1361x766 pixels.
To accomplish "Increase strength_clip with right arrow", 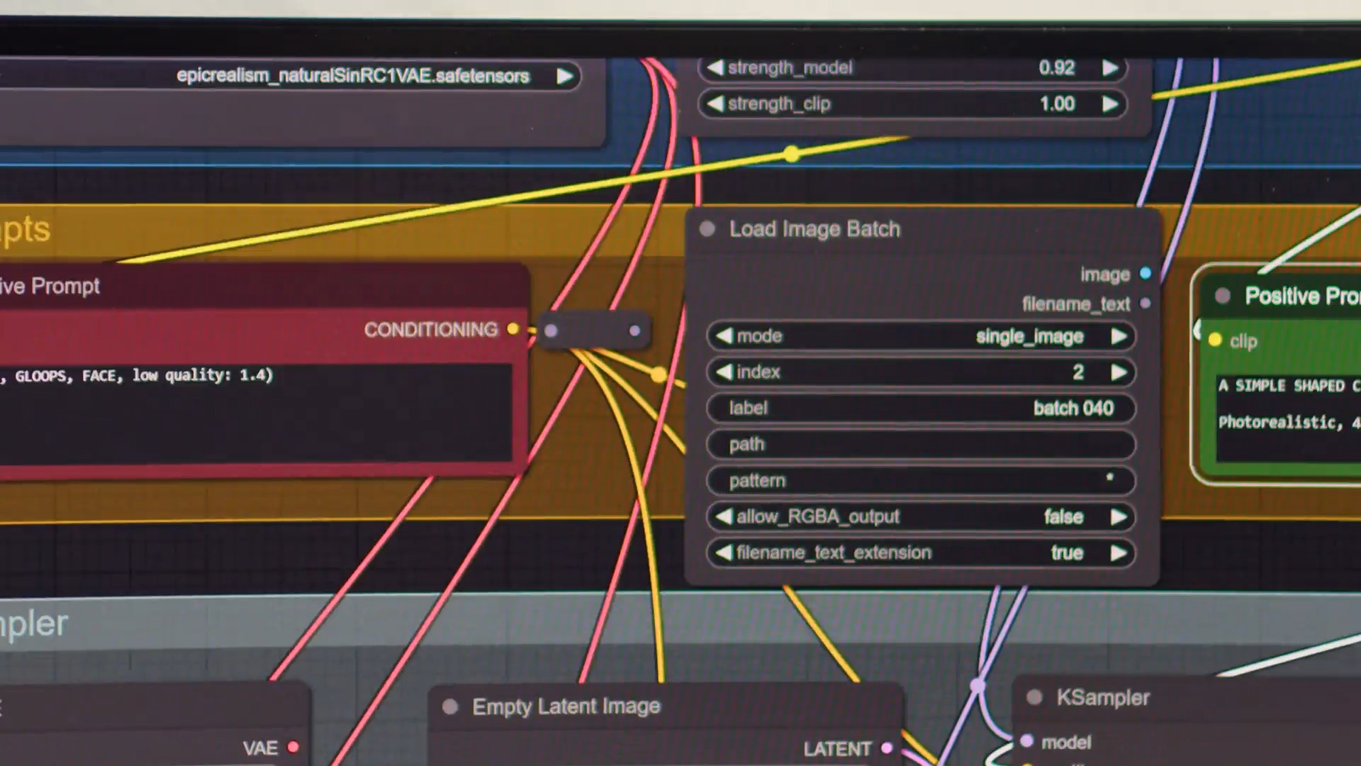I will (x=1110, y=104).
